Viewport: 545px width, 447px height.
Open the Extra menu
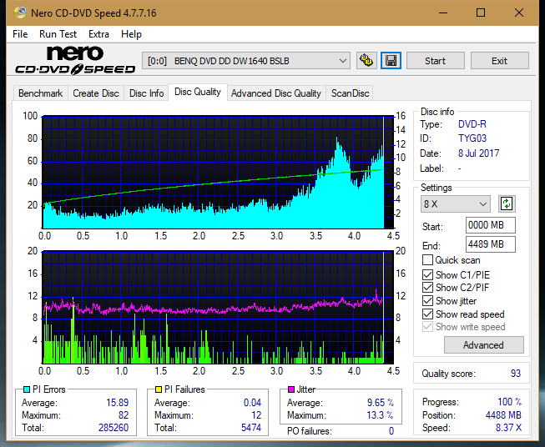click(98, 34)
